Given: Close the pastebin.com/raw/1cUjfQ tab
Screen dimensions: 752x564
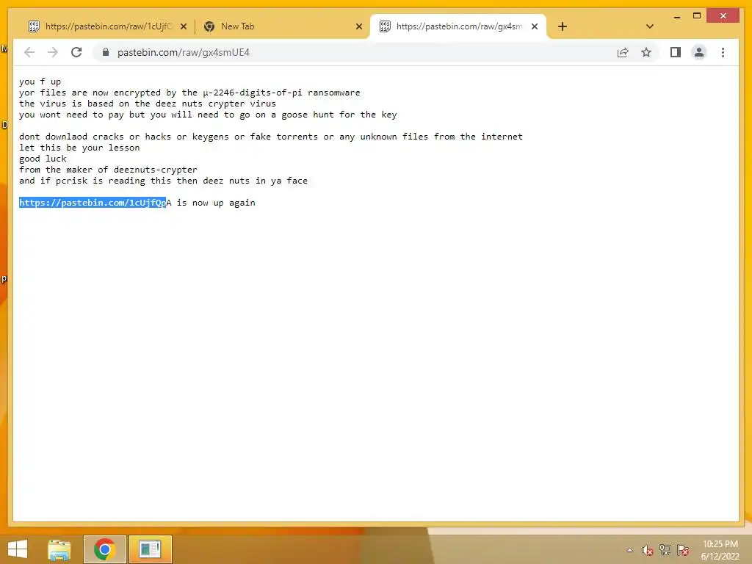Looking at the screenshot, I should point(183,26).
